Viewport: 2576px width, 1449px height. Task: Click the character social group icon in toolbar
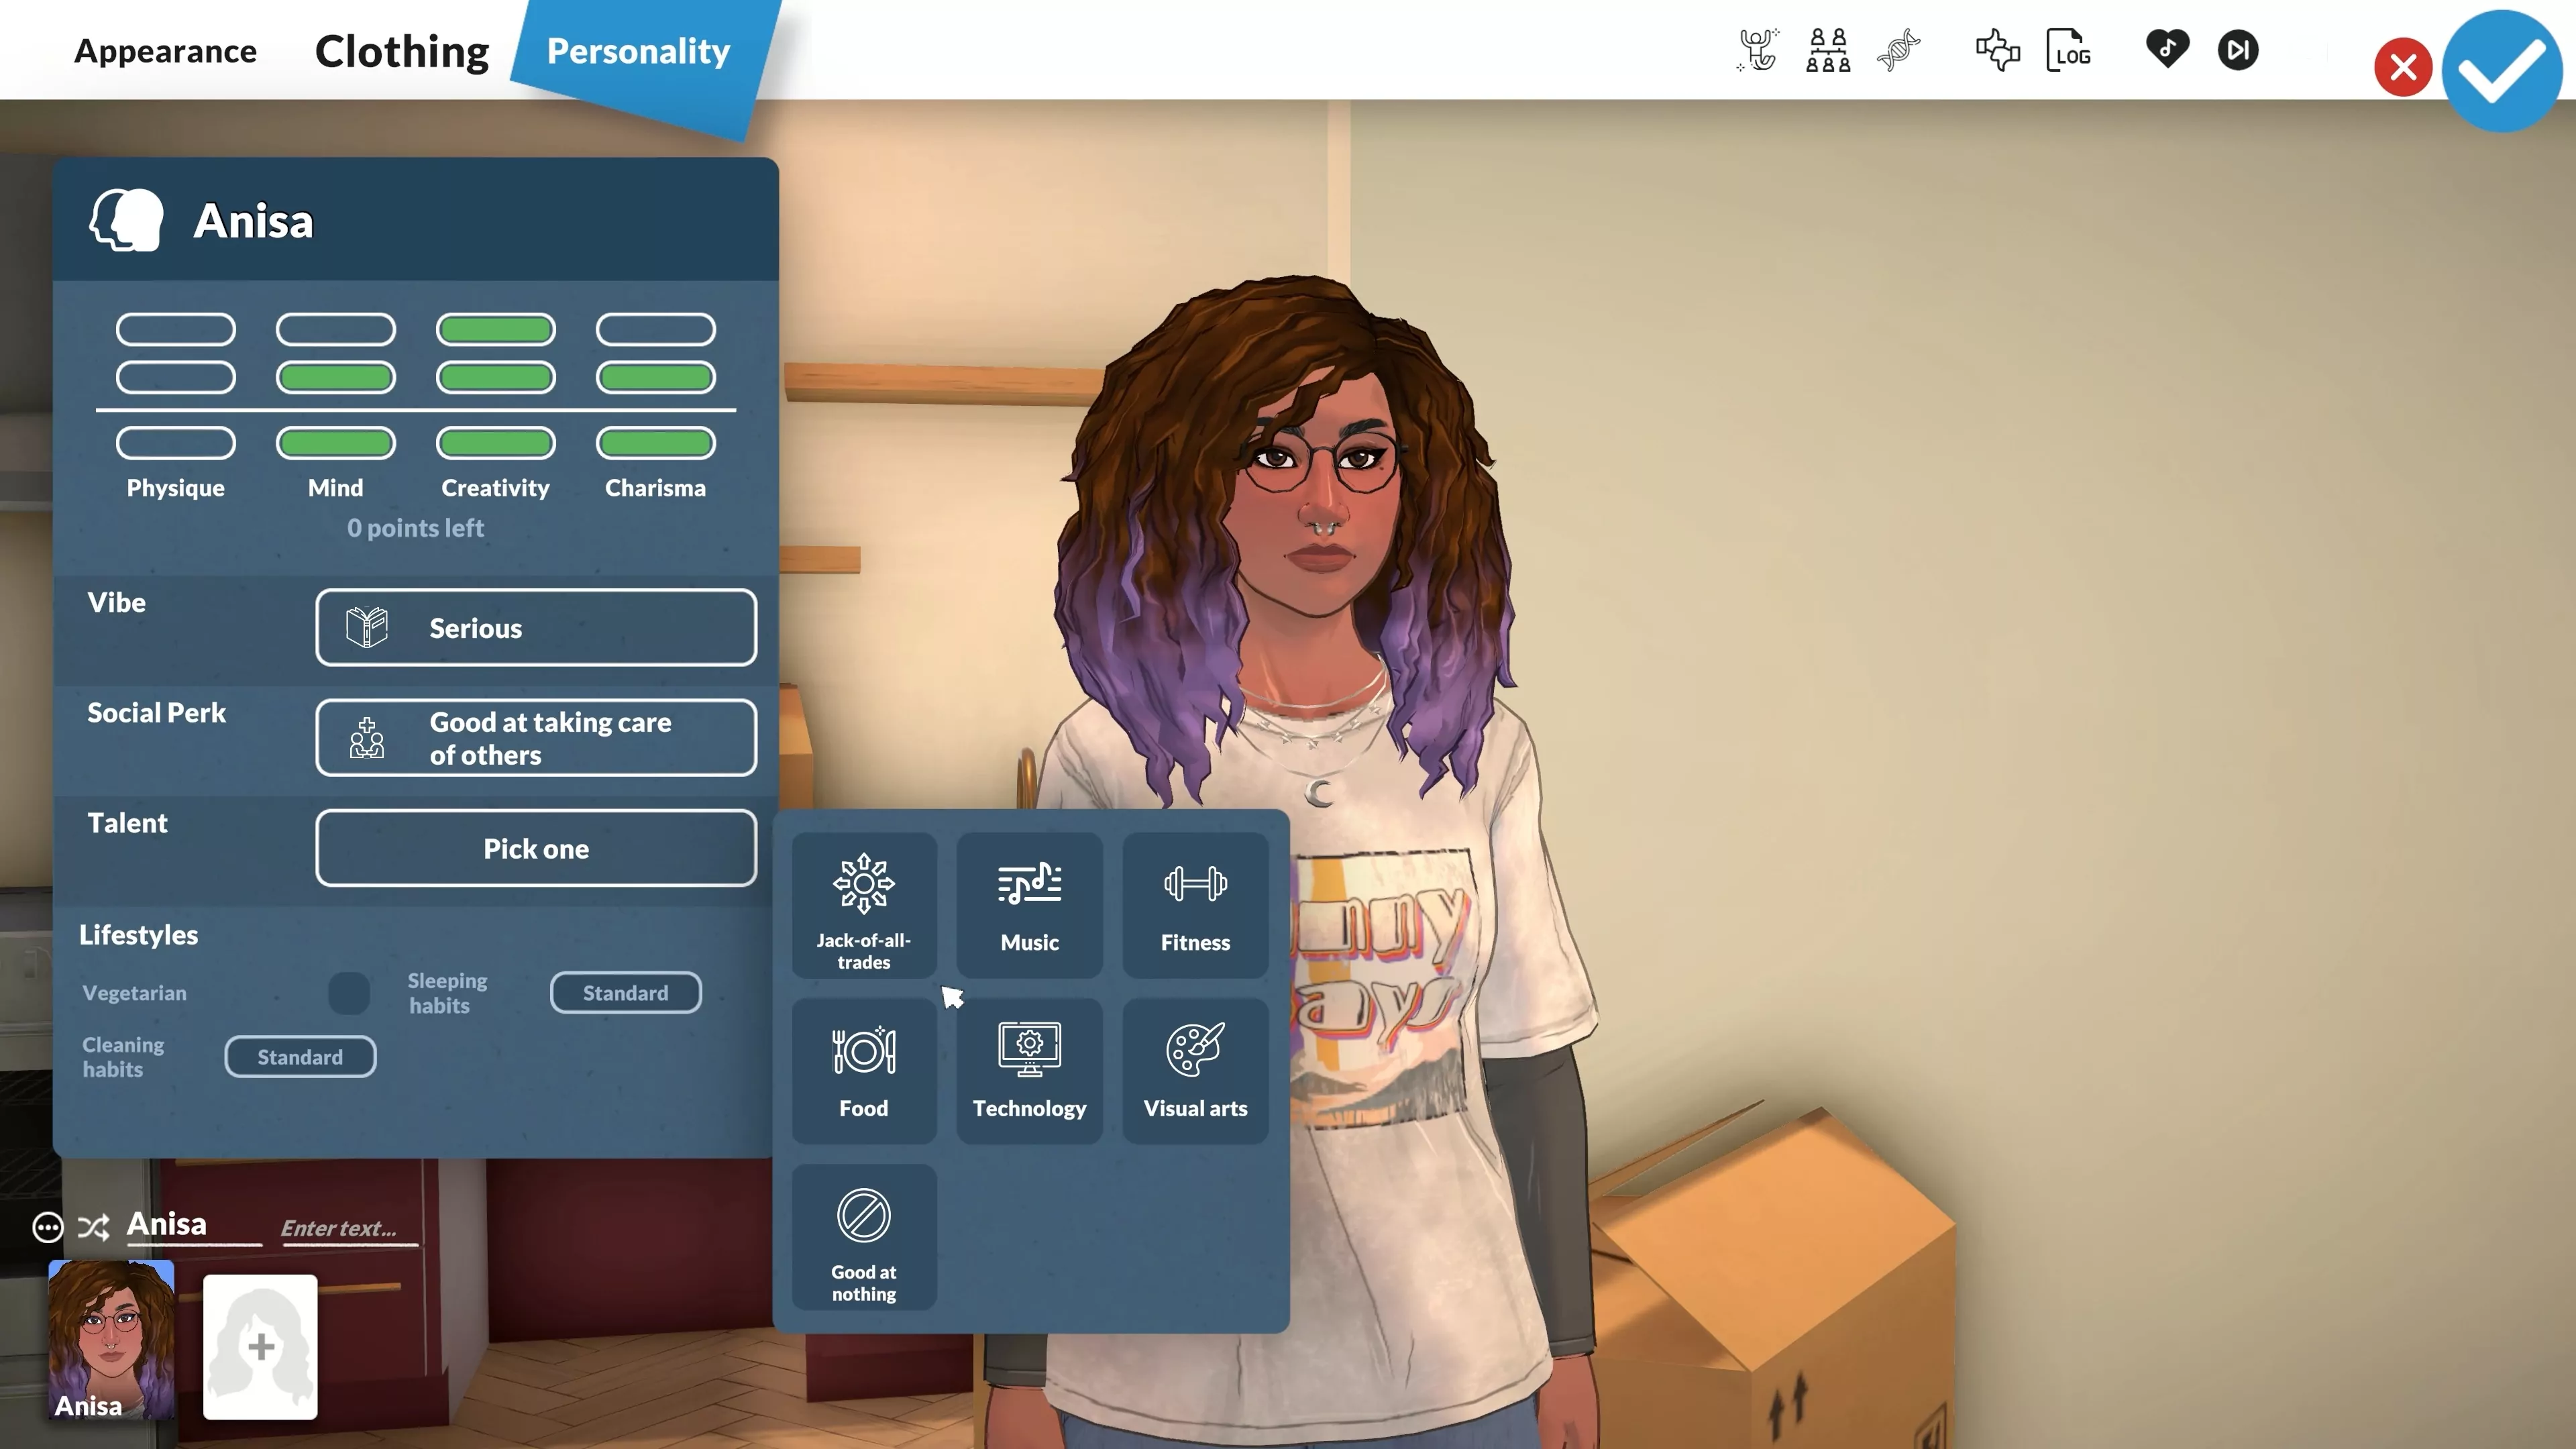click(1826, 50)
